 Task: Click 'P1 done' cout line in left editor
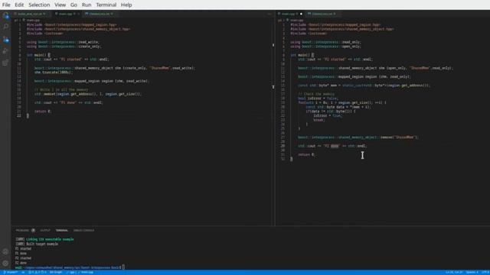[x=69, y=102]
